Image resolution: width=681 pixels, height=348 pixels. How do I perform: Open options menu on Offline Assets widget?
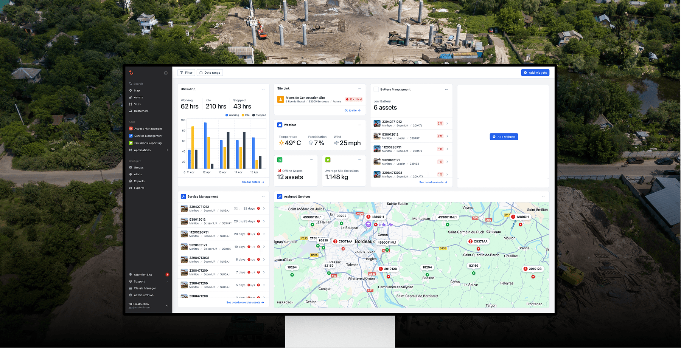point(311,160)
